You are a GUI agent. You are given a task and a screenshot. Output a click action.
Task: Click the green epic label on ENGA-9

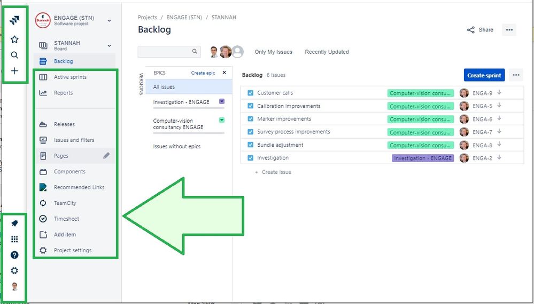420,93
